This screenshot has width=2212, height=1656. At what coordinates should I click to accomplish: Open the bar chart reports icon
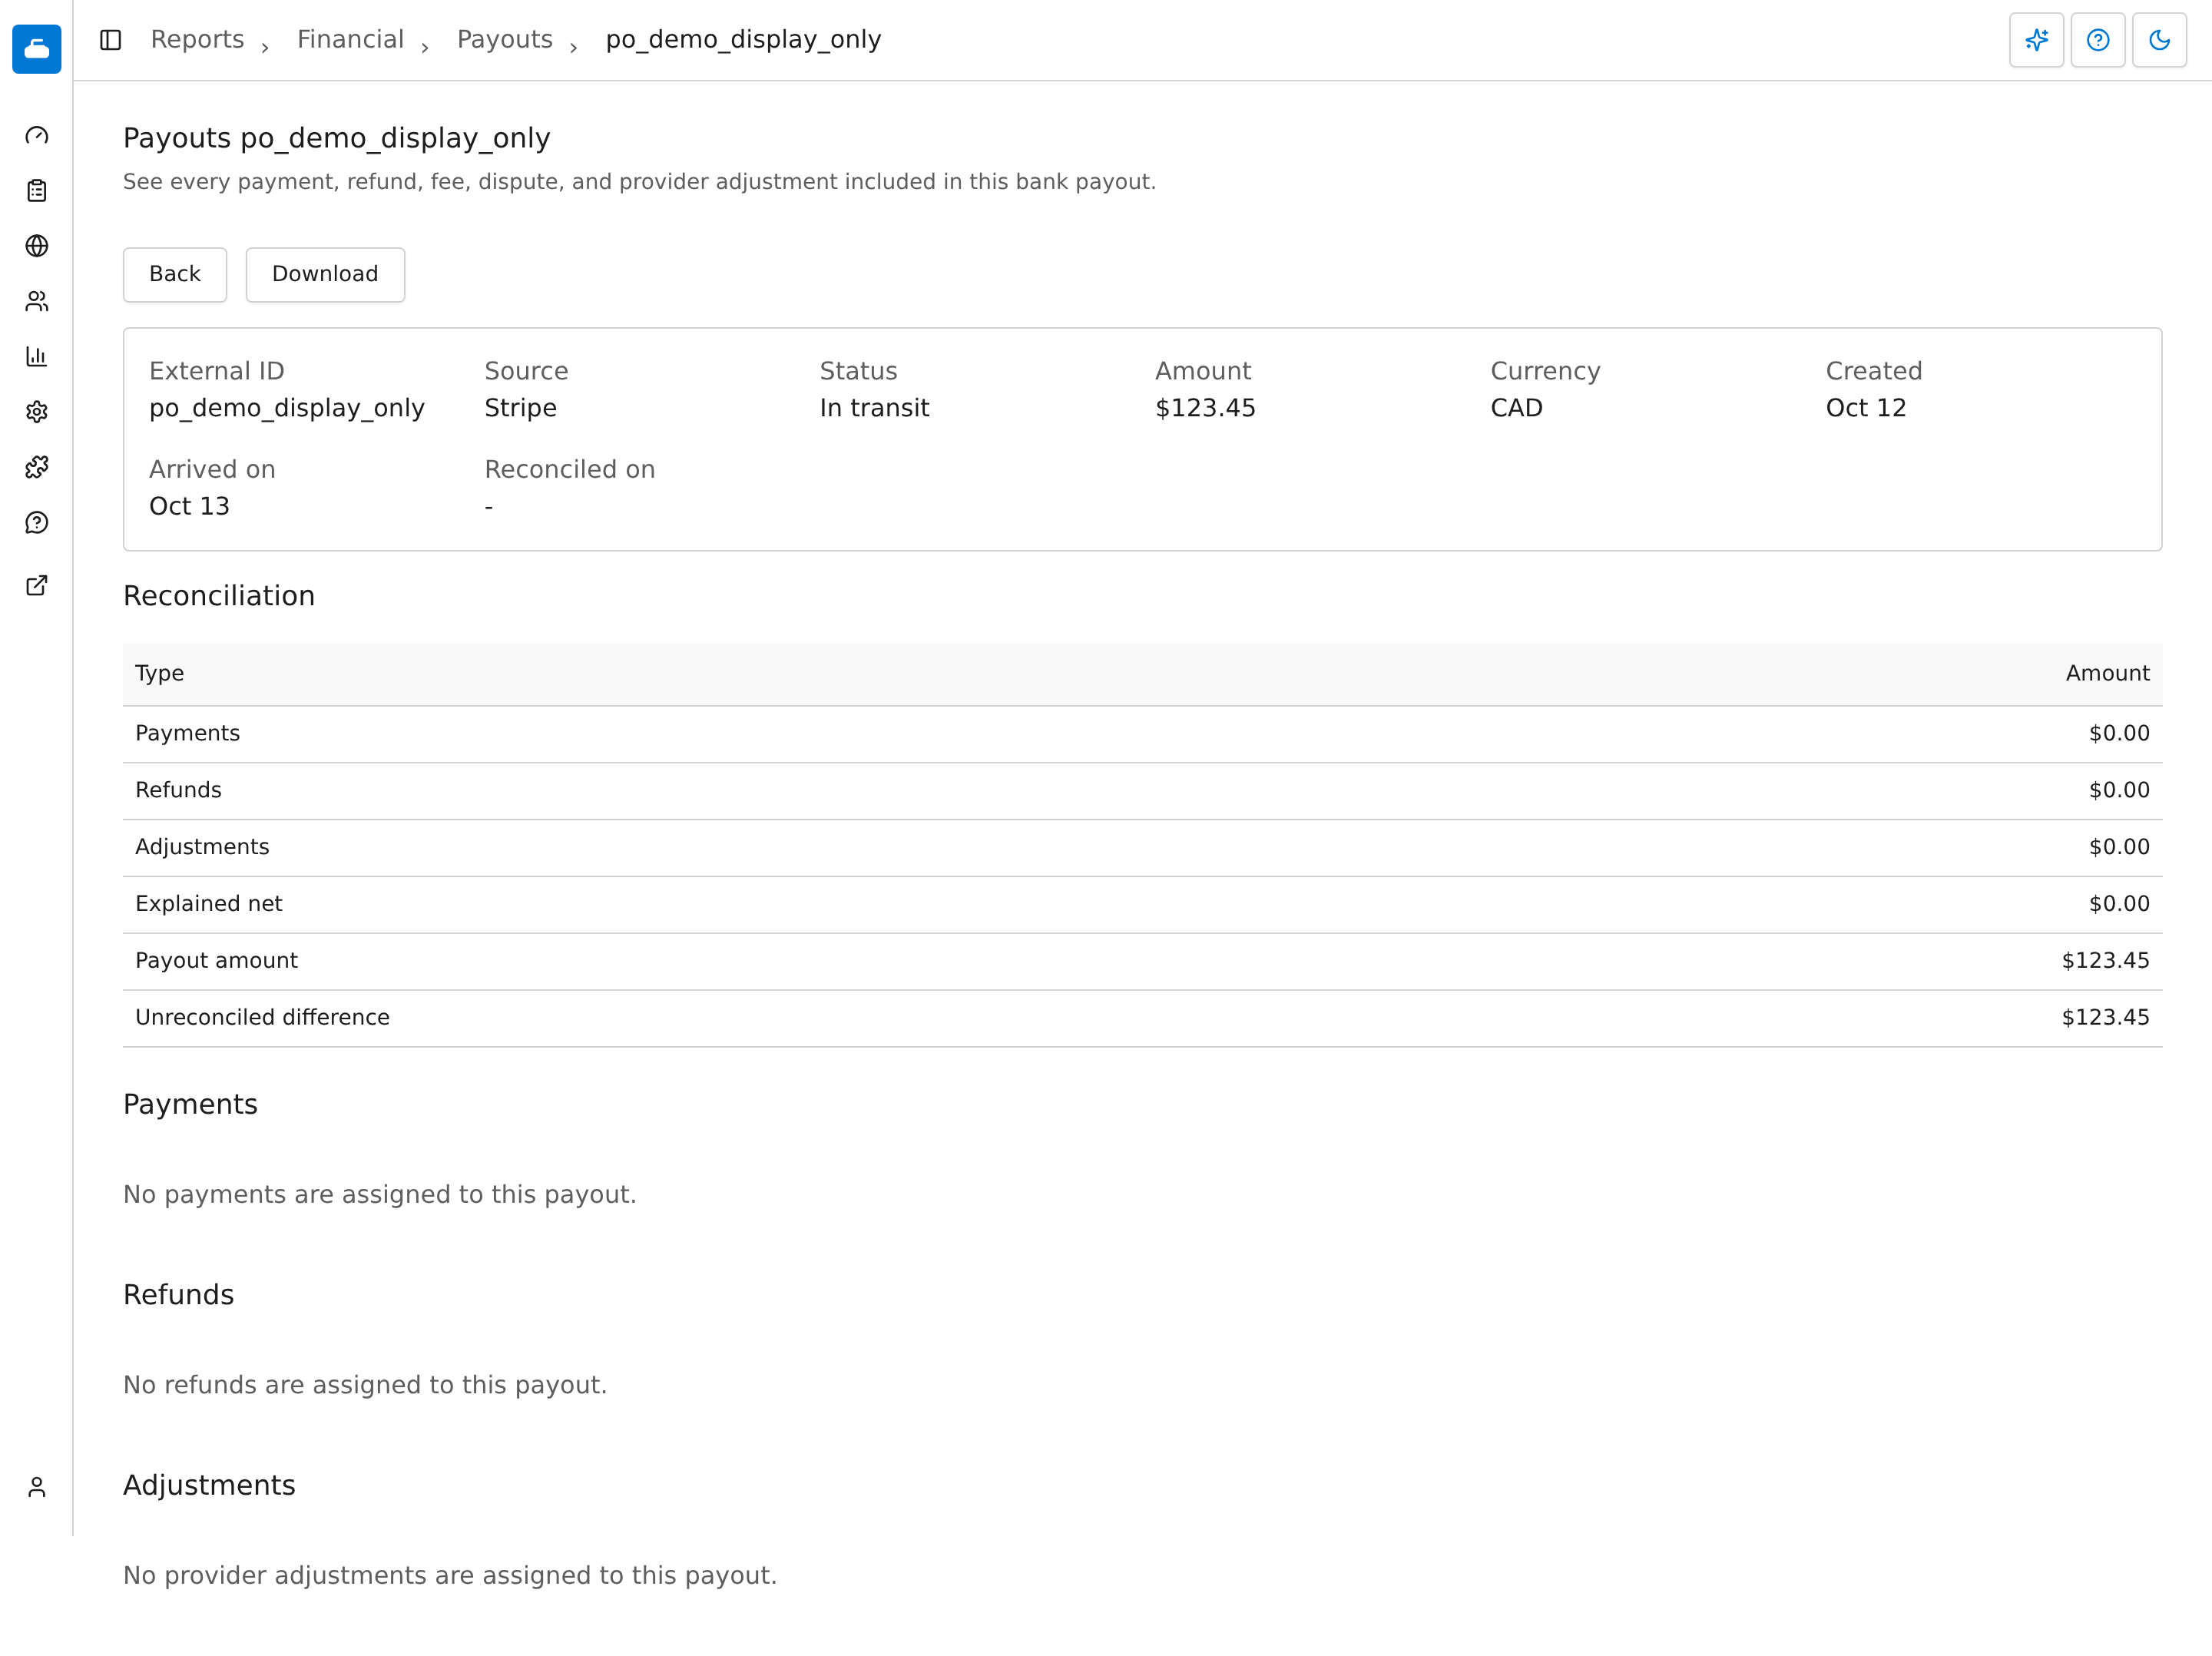tap(37, 357)
